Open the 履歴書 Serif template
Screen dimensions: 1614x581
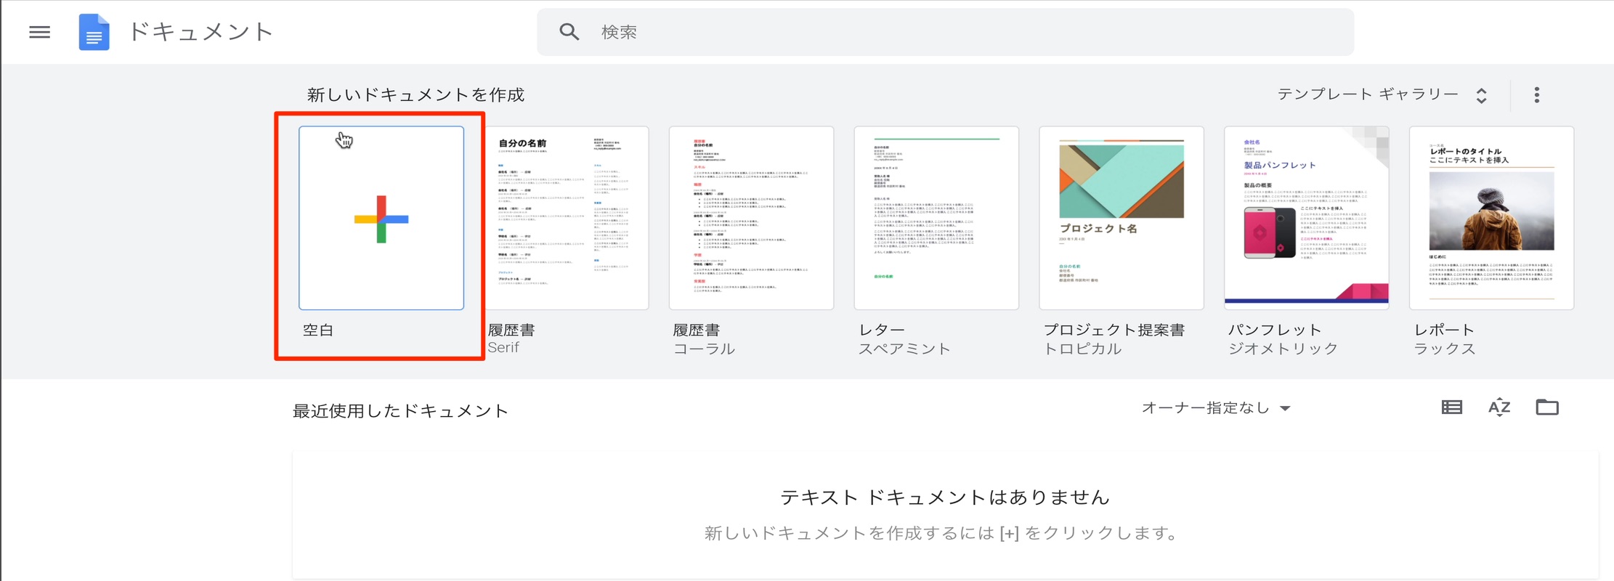(566, 218)
